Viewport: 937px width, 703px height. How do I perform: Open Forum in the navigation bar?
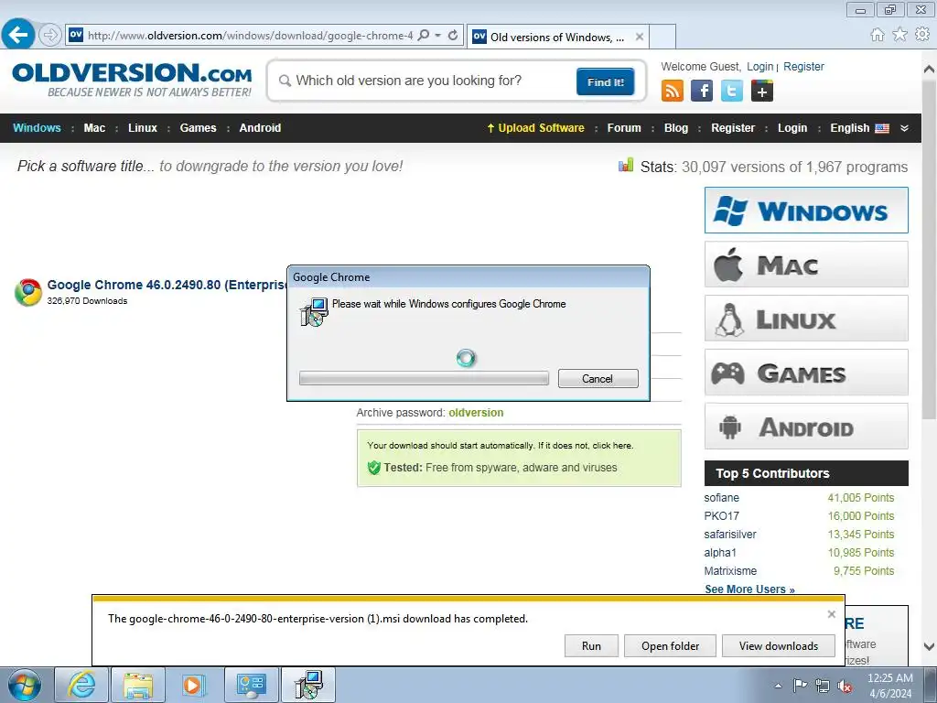point(624,128)
